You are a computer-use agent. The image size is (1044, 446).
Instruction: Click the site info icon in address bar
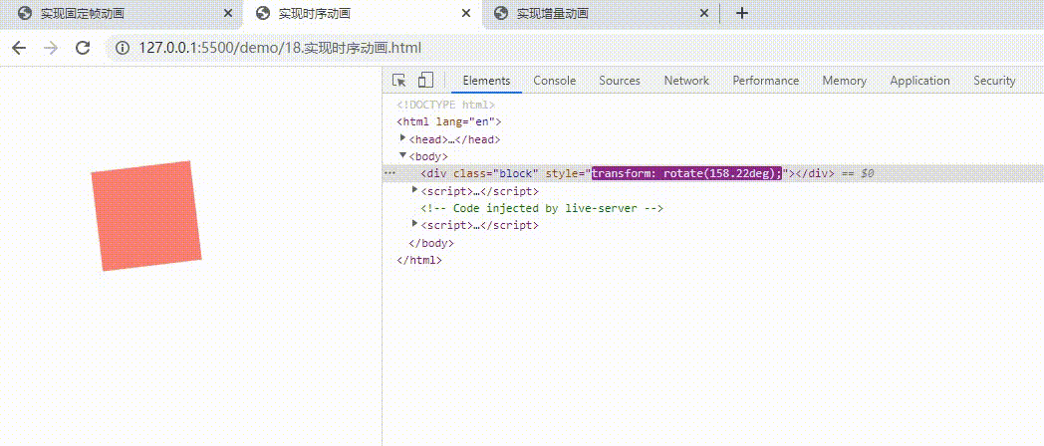(122, 48)
